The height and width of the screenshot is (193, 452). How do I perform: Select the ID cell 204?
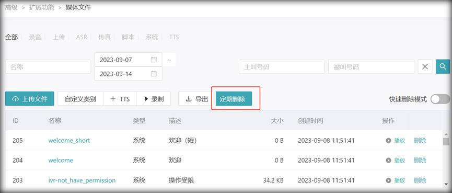18,160
